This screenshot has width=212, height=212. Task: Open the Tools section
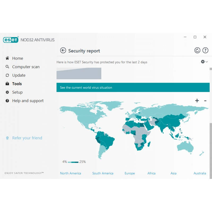point(17,84)
